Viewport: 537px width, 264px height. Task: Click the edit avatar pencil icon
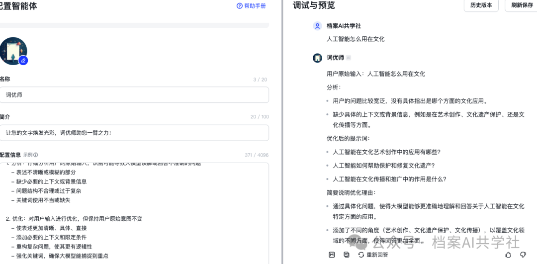(x=23, y=60)
